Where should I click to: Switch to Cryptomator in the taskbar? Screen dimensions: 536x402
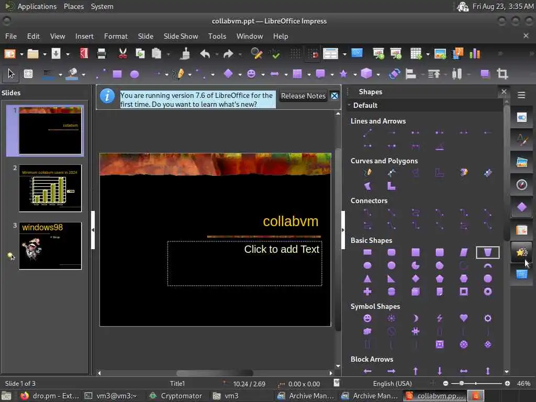[x=176, y=396]
